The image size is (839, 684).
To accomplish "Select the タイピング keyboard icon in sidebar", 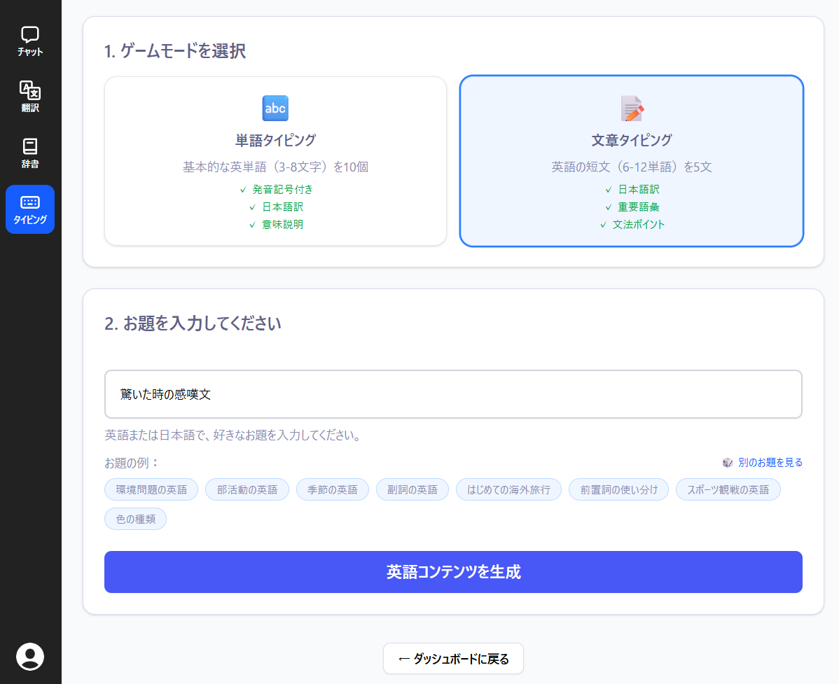I will 30,209.
